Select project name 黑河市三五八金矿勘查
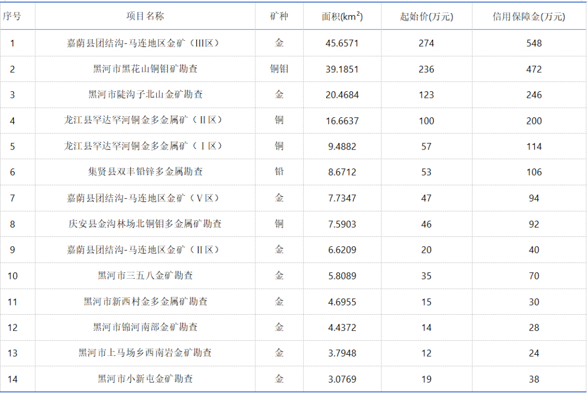Viewport: 588px width, 394px height. coord(145,276)
